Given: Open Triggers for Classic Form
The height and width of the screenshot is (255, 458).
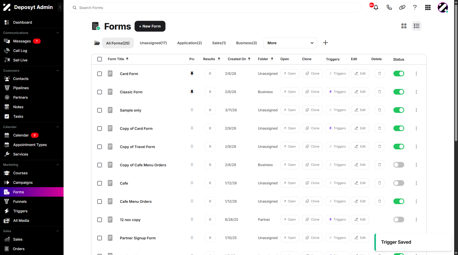Looking at the screenshot, I should coord(337,92).
